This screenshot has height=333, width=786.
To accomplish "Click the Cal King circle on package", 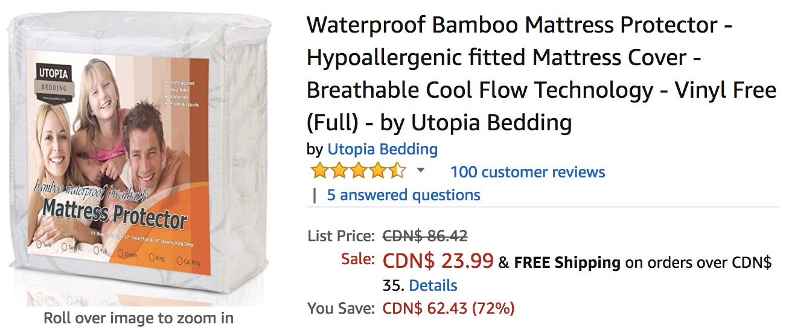I will [179, 261].
